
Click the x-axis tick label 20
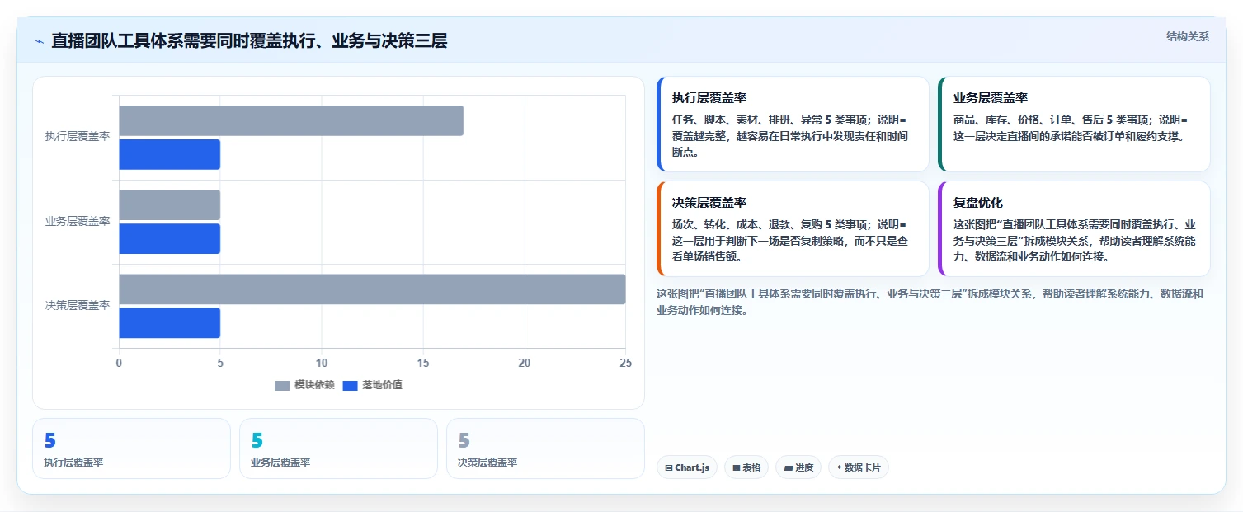point(525,363)
